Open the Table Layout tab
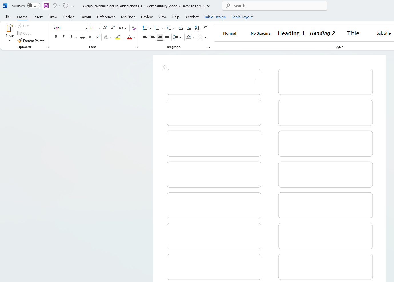Image resolution: width=394 pixels, height=282 pixels. 242,17
